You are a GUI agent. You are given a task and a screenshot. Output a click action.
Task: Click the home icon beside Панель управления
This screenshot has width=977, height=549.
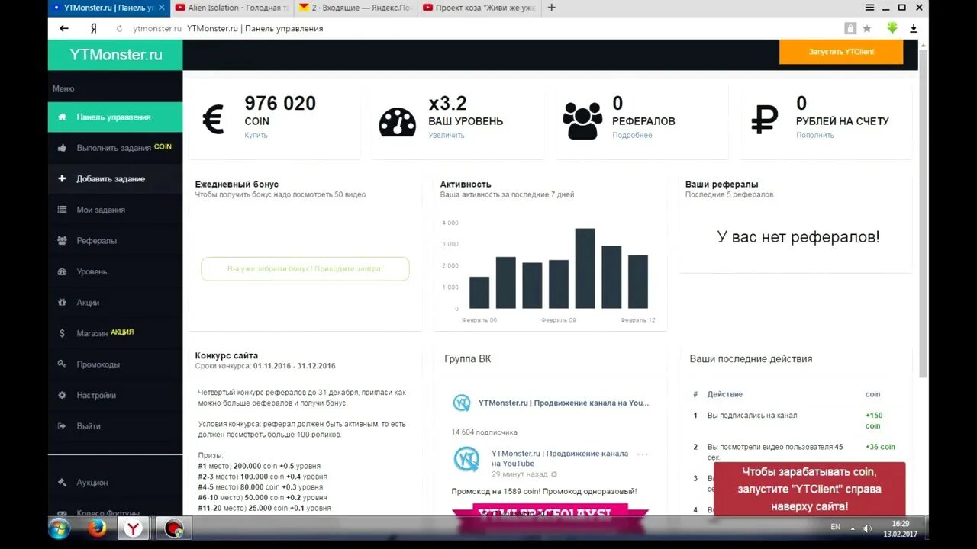tap(62, 117)
